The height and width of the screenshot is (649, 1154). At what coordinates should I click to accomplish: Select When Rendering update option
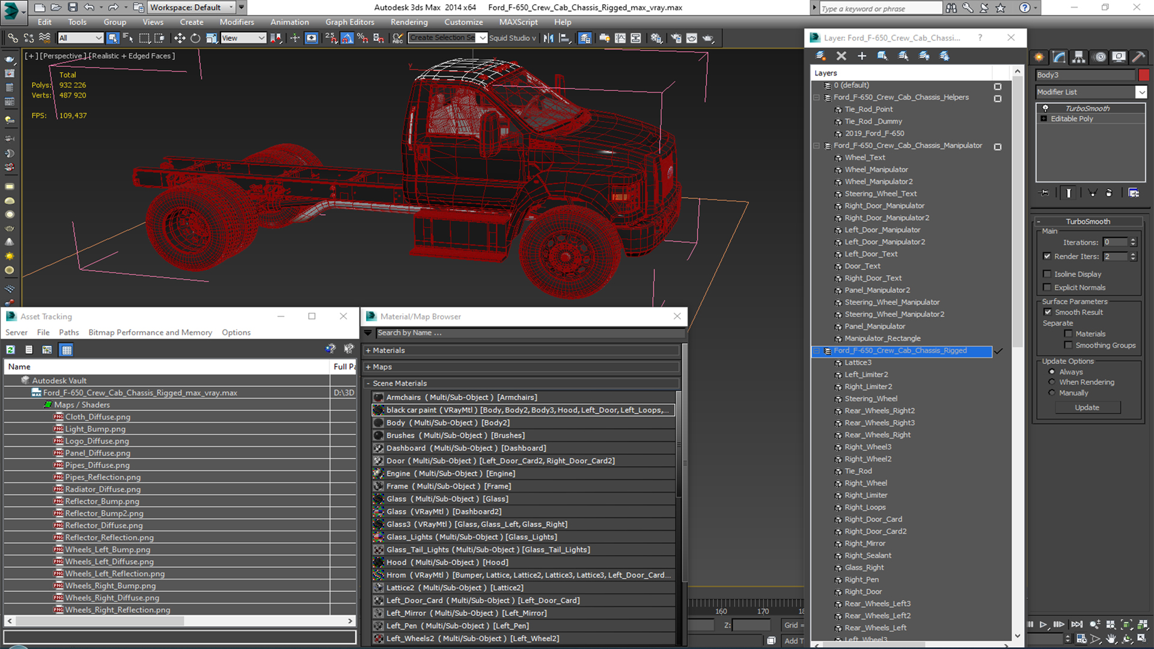1051,382
